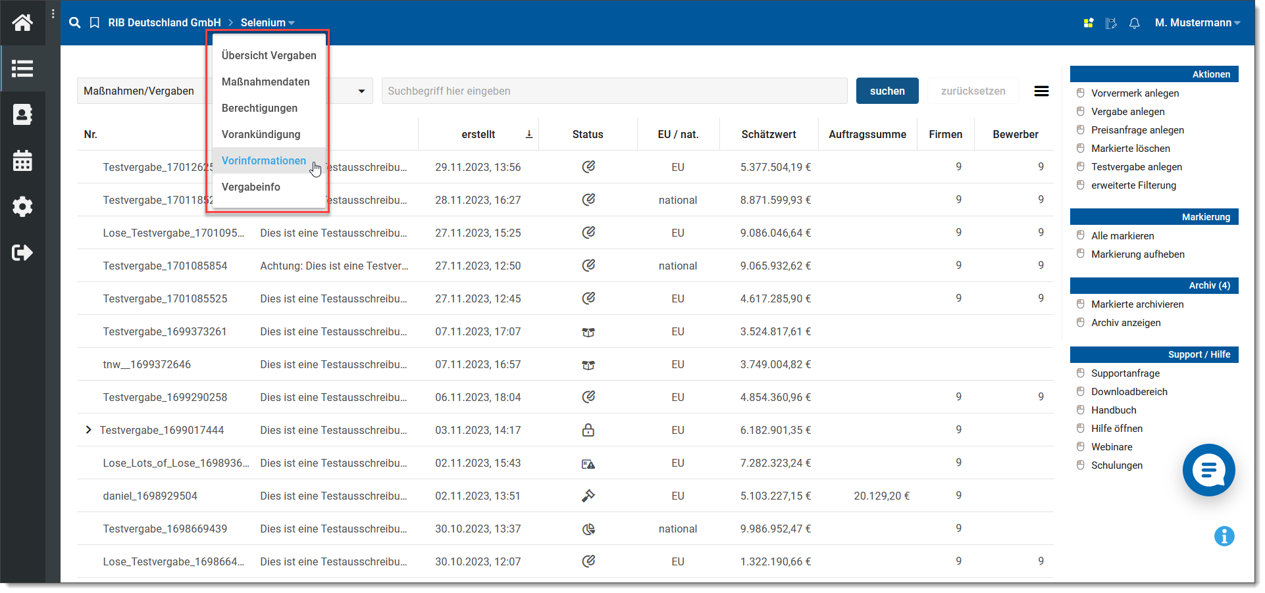Open the Maßnahmen/Vergaben filter dropdown arrow
This screenshot has width=1265, height=593.
361,91
